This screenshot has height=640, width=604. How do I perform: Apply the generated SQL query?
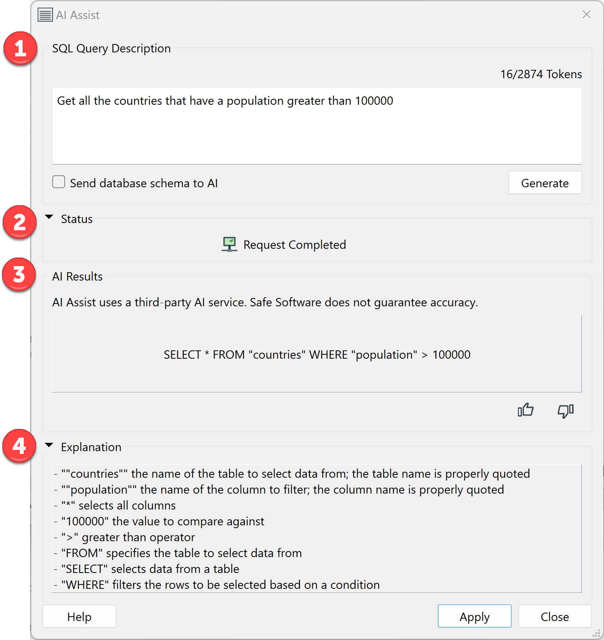[x=474, y=617]
